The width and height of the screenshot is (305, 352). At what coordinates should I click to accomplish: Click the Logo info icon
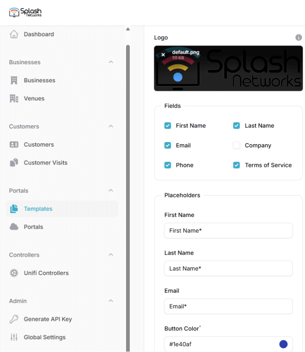(x=299, y=38)
